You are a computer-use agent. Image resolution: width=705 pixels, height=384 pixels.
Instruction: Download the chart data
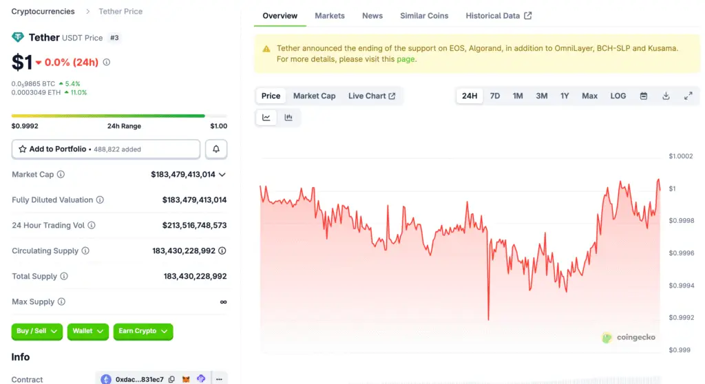point(666,96)
